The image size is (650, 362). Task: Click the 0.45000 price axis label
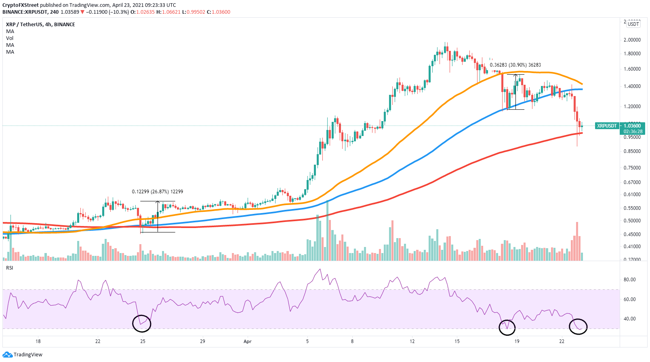click(632, 234)
